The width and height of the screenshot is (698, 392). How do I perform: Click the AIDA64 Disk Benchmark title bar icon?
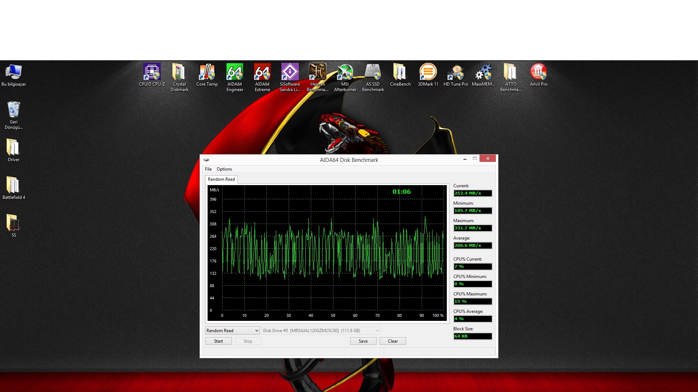point(206,160)
